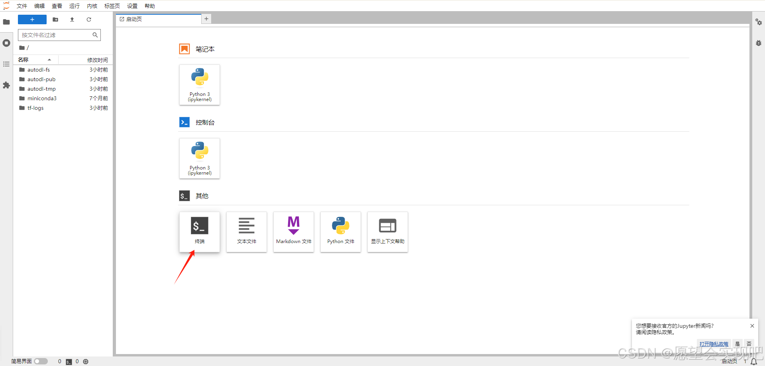Open the miniconda3 folder
The width and height of the screenshot is (765, 366).
[x=42, y=98]
